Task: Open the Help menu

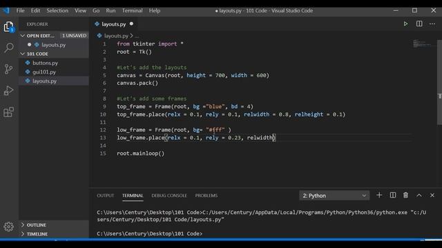Action: point(155,11)
